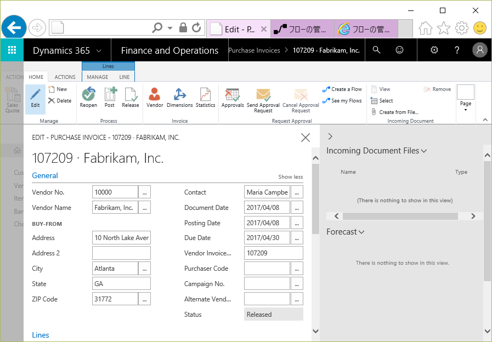492x342 pixels.
Task: Open the Lines section heading
Action: click(x=41, y=335)
